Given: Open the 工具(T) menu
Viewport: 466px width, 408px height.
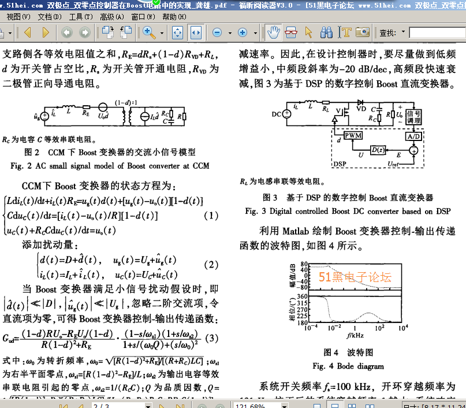Looking at the screenshot, I should [x=81, y=17].
